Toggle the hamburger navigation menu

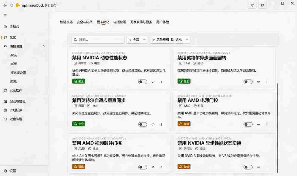[x=5, y=15]
